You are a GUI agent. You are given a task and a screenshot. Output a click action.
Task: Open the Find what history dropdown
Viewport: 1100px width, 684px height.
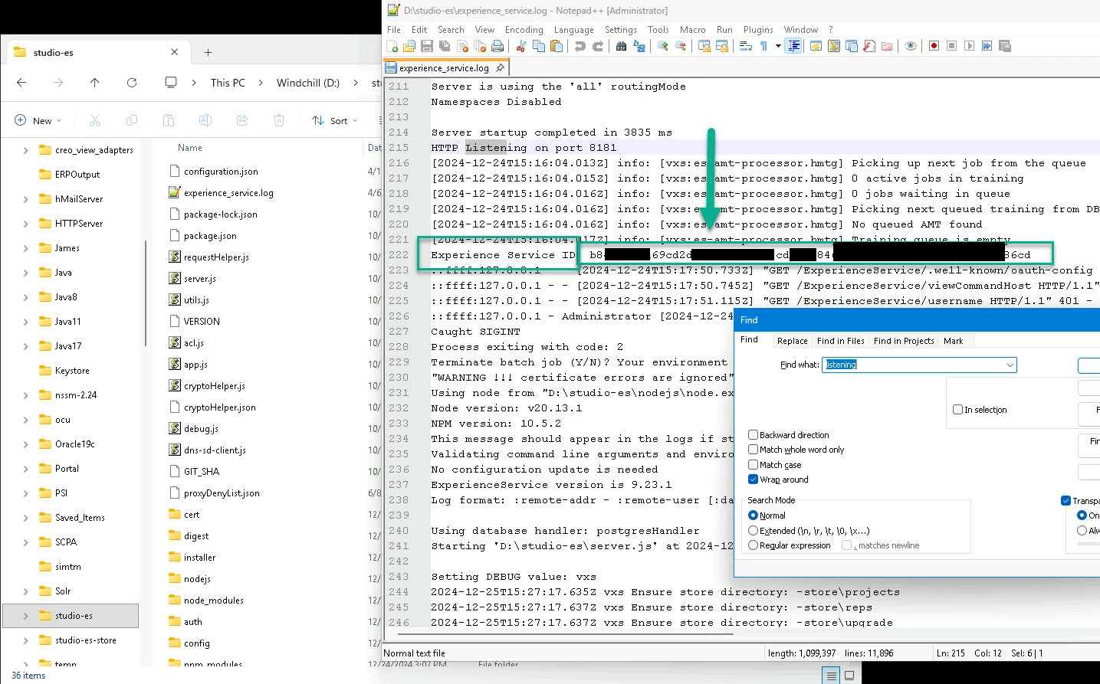coord(1010,365)
